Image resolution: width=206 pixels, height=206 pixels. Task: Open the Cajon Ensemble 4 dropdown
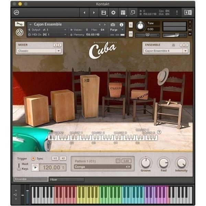(x=166, y=51)
